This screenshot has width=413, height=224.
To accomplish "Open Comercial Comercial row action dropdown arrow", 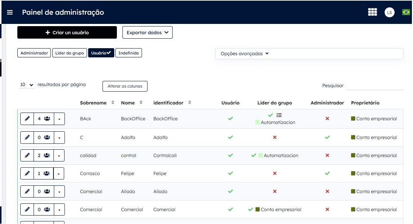I will 59,210.
